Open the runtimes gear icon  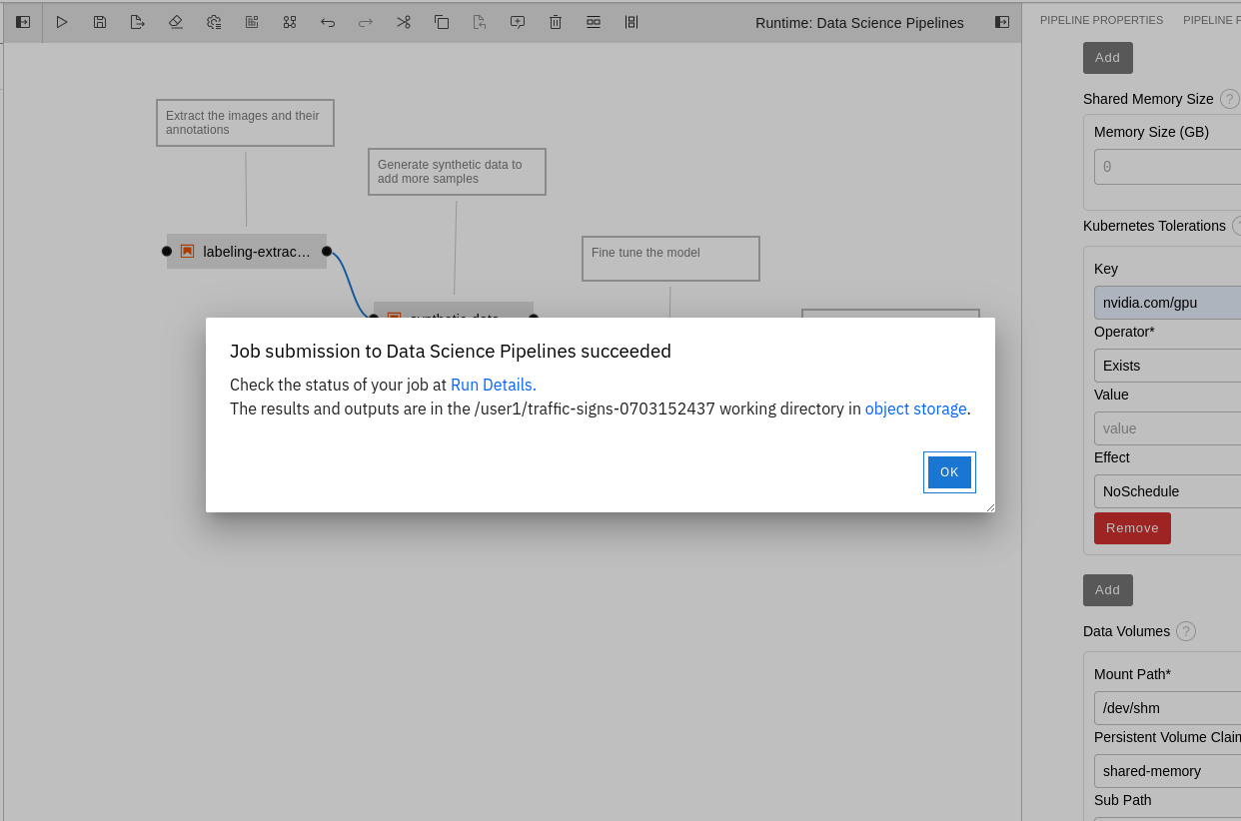point(214,22)
